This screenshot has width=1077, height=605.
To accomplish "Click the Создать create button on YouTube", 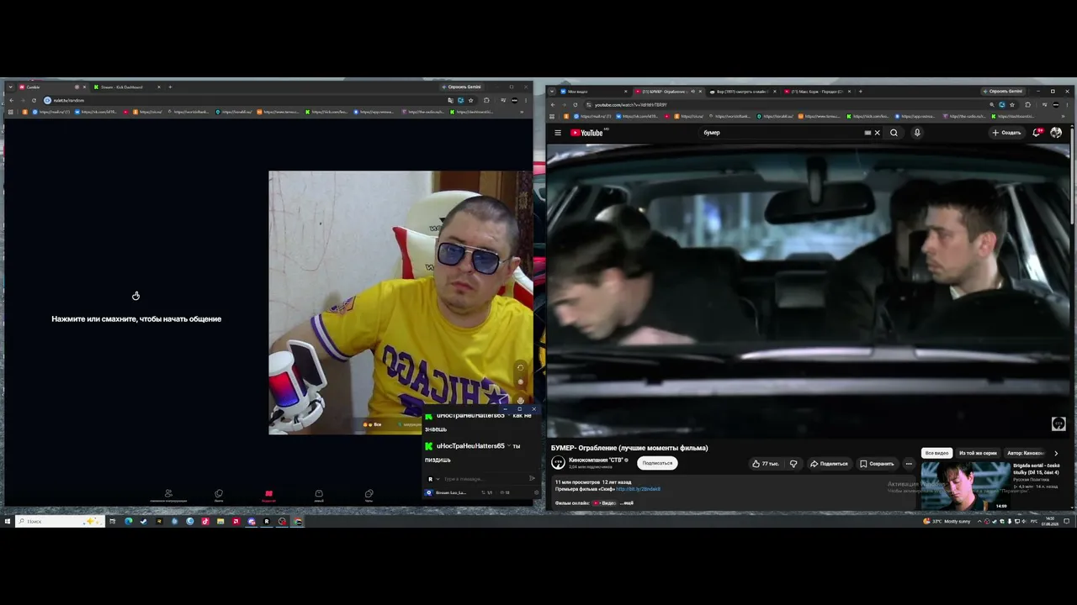I will pos(1006,133).
